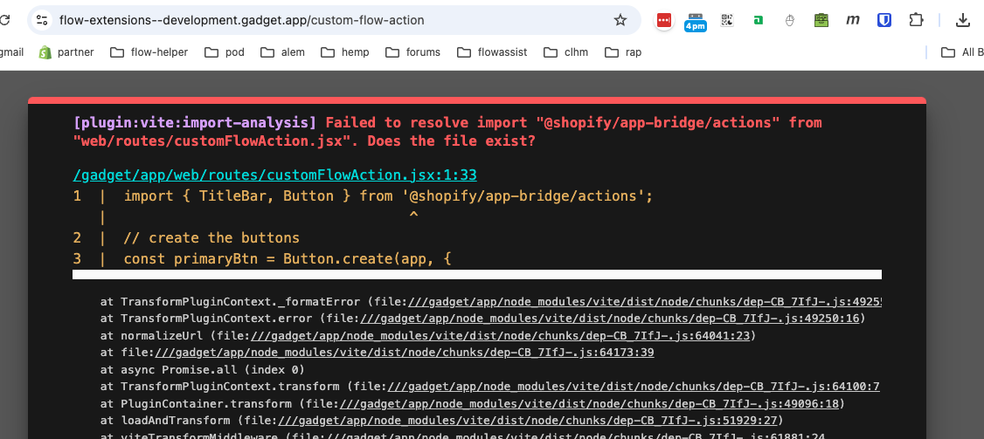This screenshot has height=439, width=984.
Task: Open the 4pm calendar extension
Action: (696, 21)
